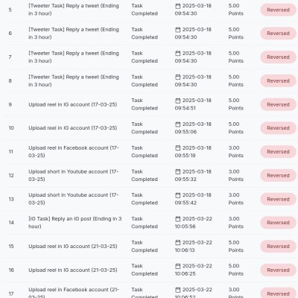This screenshot has width=298, height=298.
Task: Select row 14 IG Task Reply an IG post
Action: [75, 223]
